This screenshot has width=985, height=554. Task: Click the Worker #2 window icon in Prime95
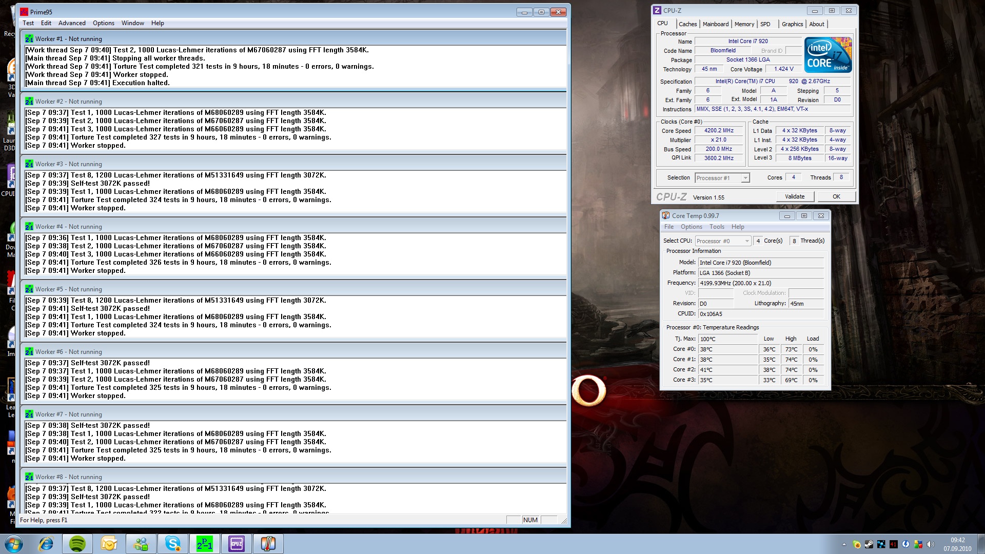29,102
